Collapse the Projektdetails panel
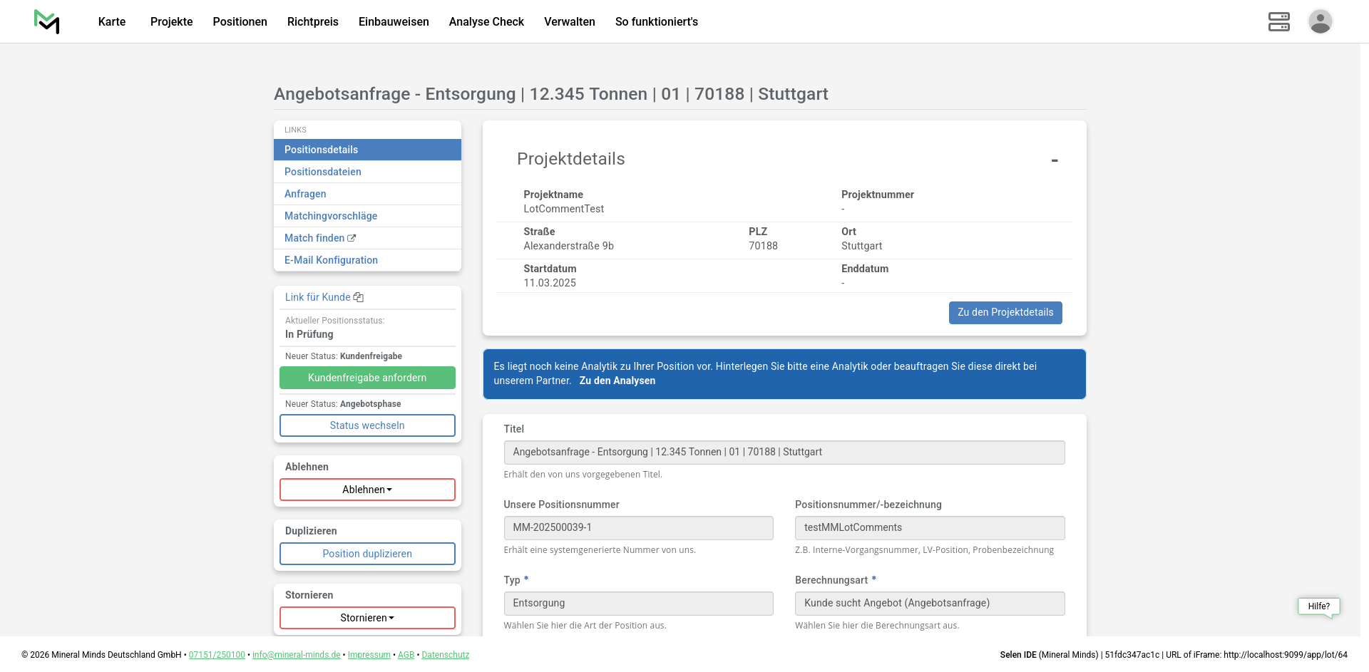 (x=1054, y=160)
